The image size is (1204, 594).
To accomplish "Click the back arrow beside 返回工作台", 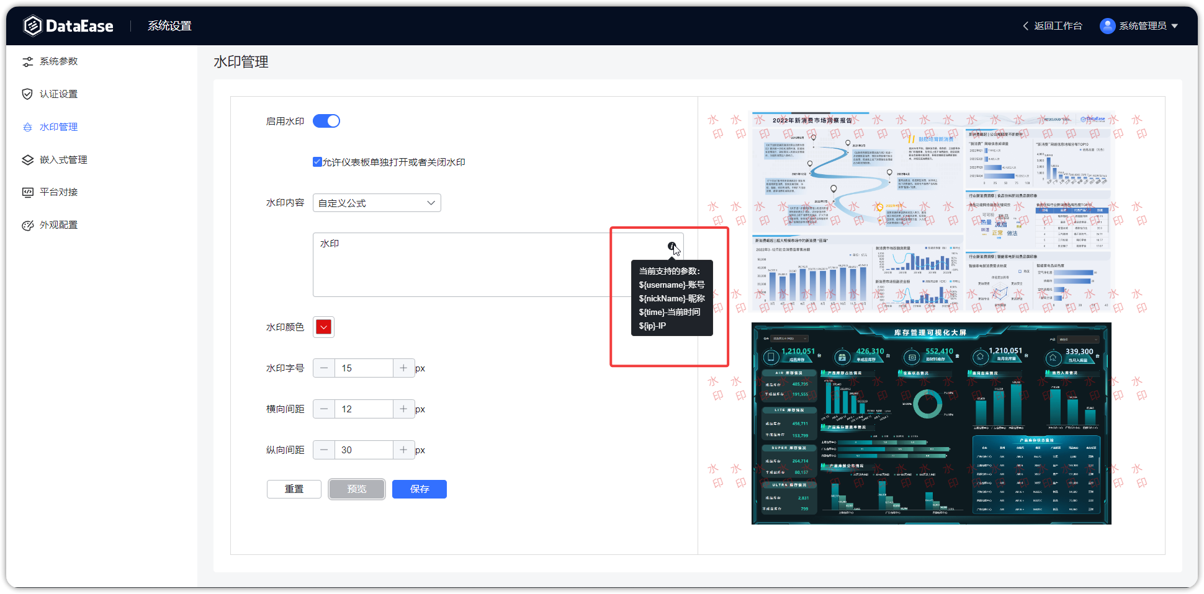I will 1025,26.
